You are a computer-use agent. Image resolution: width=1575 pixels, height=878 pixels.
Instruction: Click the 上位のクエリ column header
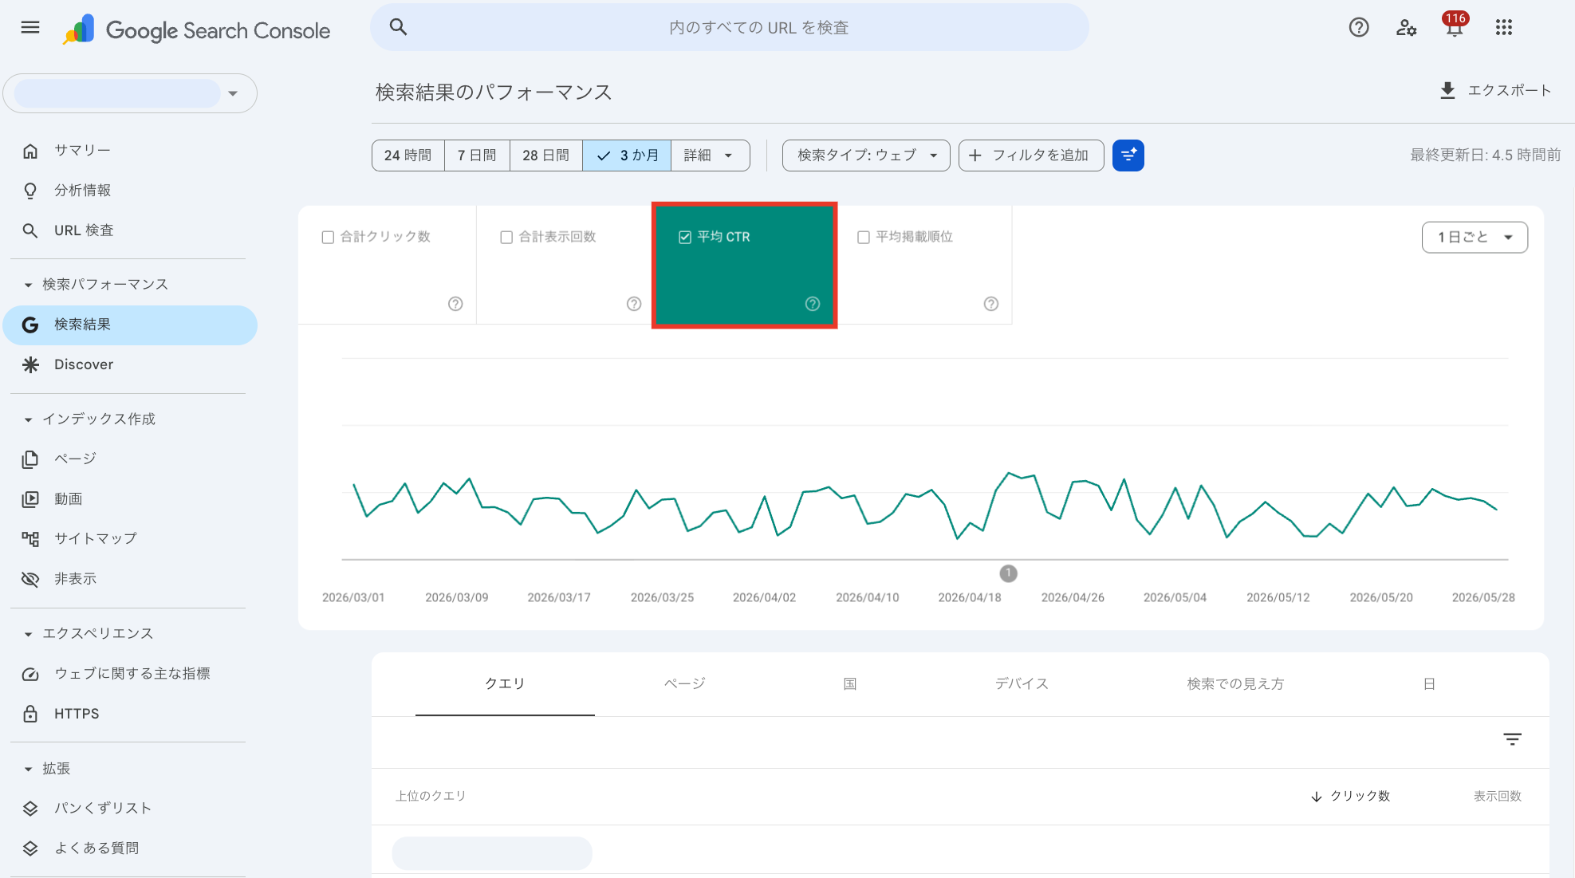pyautogui.click(x=431, y=796)
